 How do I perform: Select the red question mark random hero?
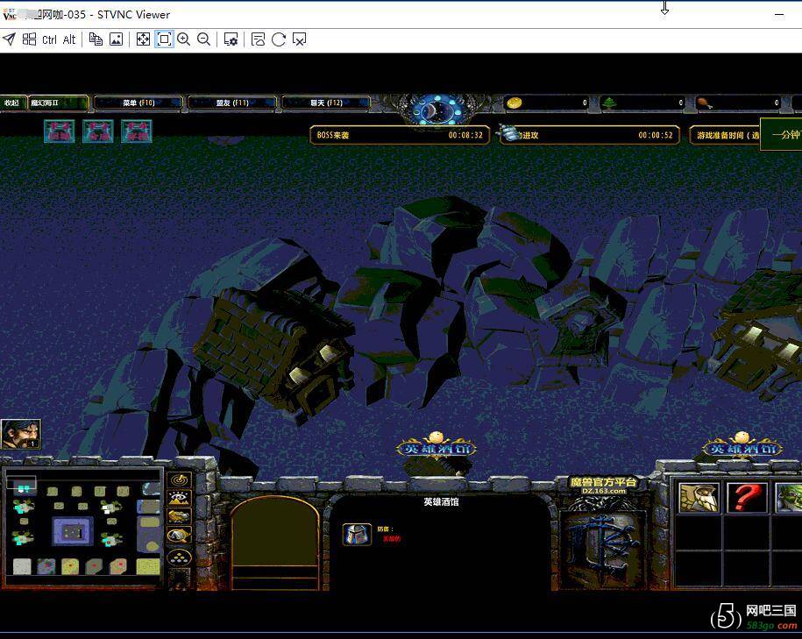(748, 497)
